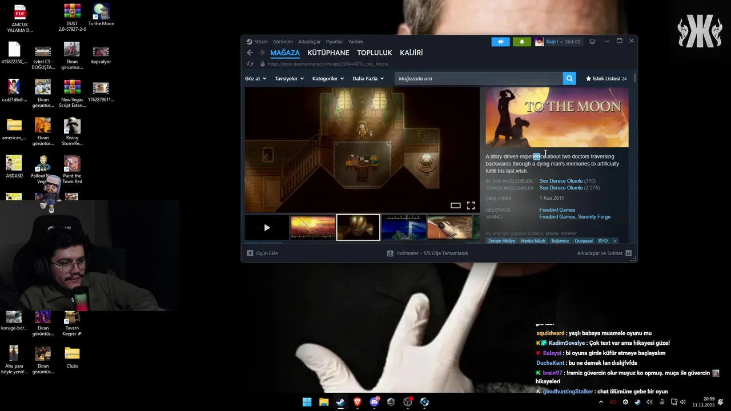Go back with Steam's back arrow
The height and width of the screenshot is (411, 731).
(250, 53)
